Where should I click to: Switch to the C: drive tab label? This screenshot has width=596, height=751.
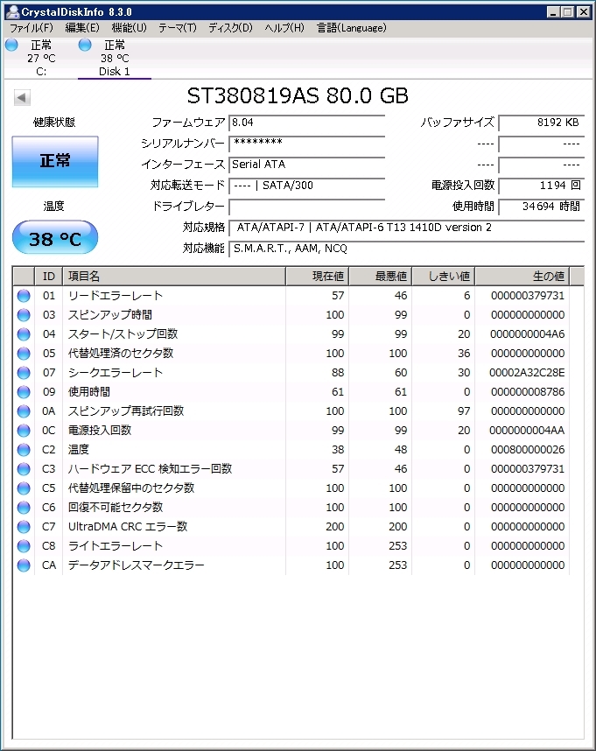tap(41, 72)
